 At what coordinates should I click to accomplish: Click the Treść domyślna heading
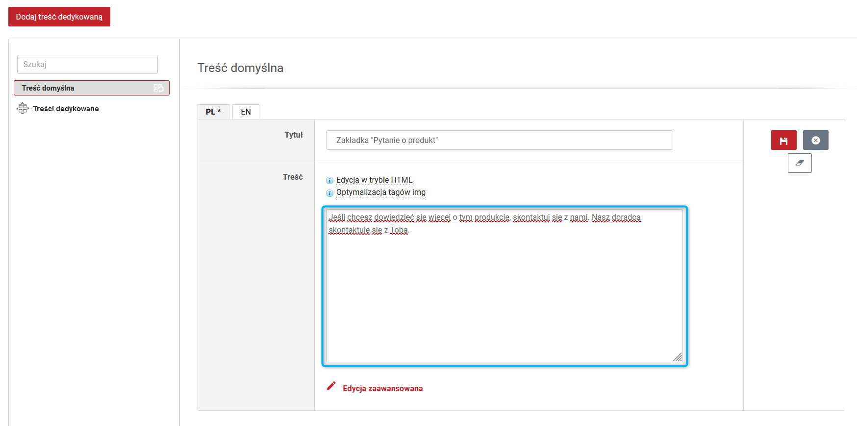pos(240,68)
